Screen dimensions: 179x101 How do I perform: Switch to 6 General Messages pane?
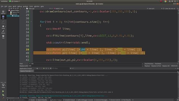(101, 100)
